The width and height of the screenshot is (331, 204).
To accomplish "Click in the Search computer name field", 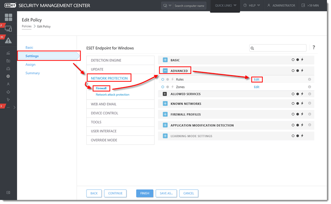I will [189, 6].
